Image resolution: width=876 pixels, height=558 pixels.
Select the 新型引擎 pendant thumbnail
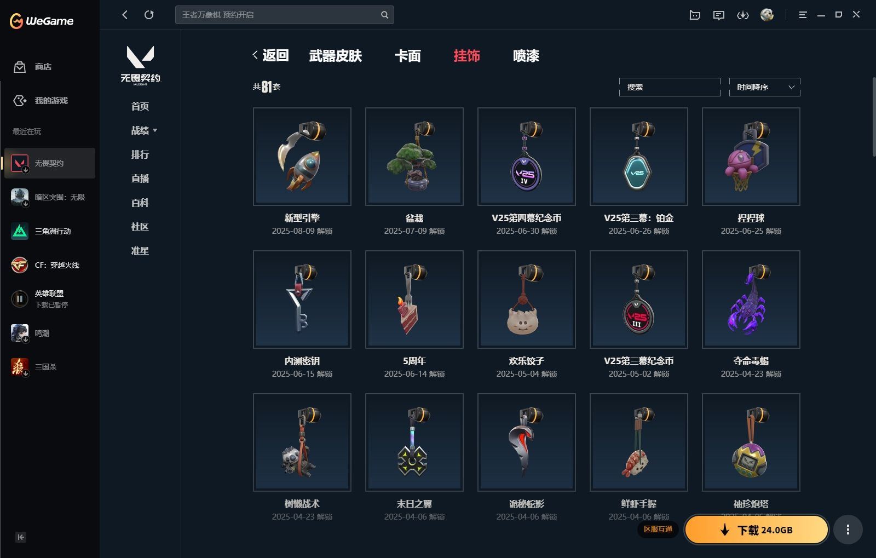(x=302, y=157)
